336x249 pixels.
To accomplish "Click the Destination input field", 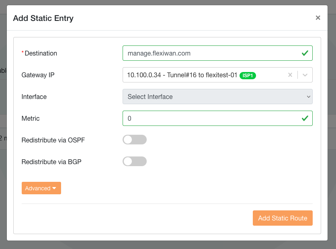I will coord(217,53).
